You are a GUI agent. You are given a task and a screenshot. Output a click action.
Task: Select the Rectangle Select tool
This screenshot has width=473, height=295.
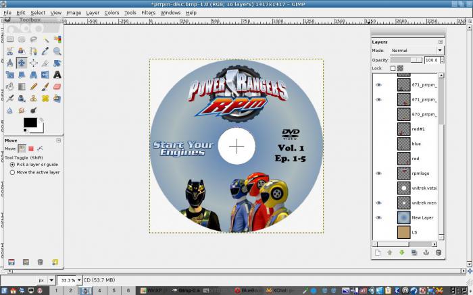(x=10, y=39)
